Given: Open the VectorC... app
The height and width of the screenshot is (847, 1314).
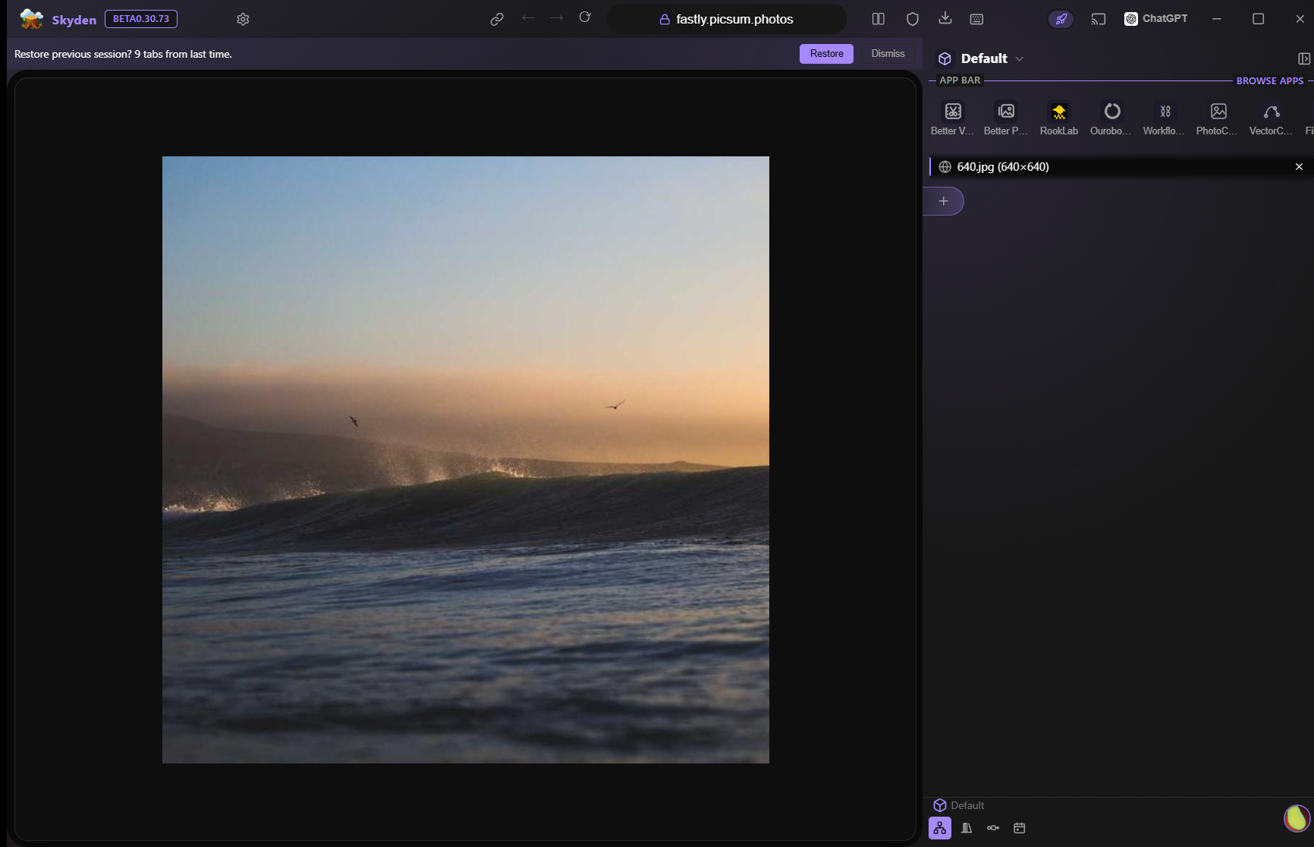Looking at the screenshot, I should coord(1272,118).
